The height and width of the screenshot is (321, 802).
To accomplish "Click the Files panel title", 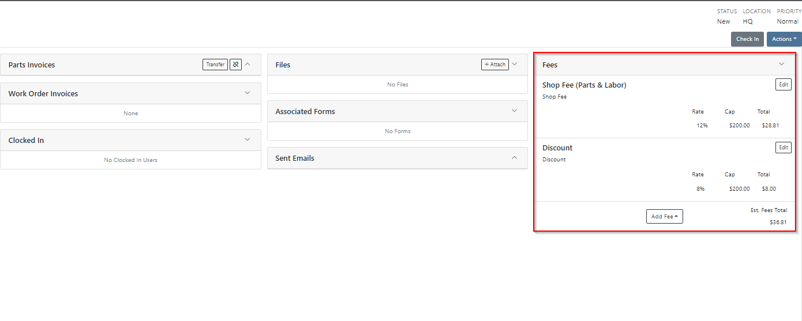I will click(x=283, y=65).
